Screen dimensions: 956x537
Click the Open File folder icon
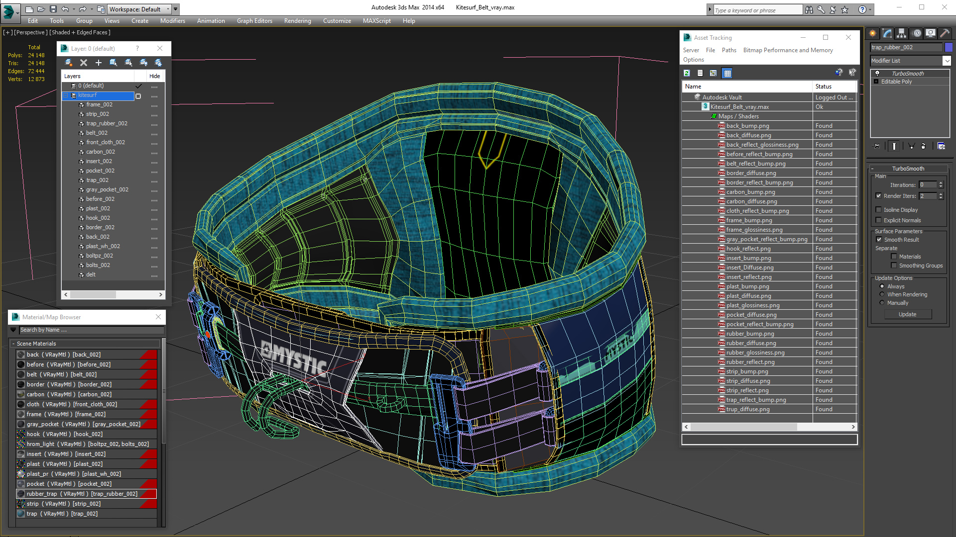(41, 9)
